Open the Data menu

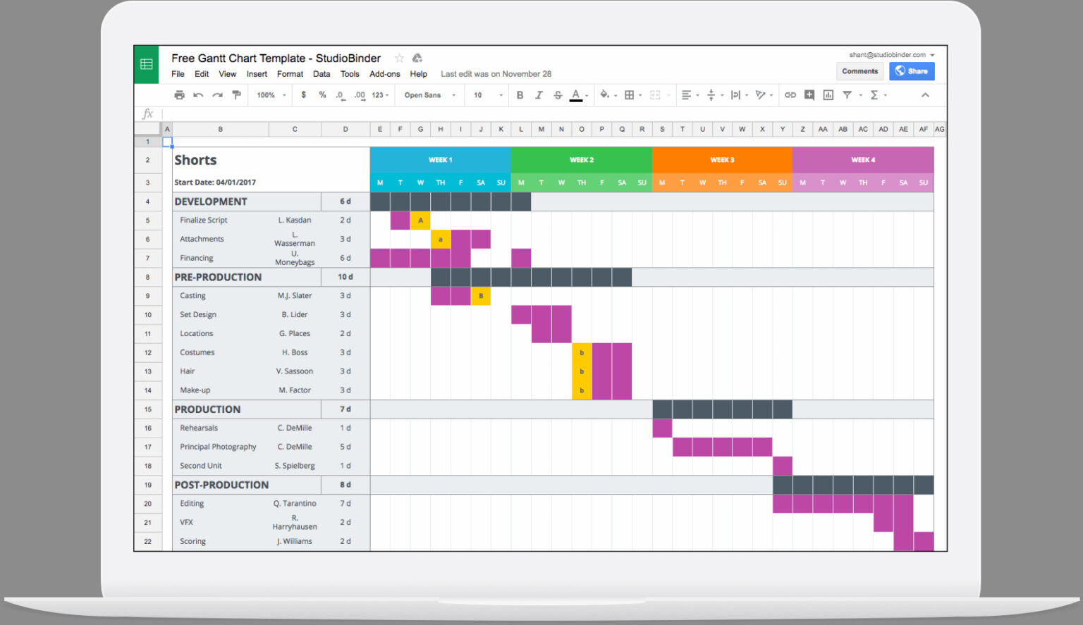322,74
